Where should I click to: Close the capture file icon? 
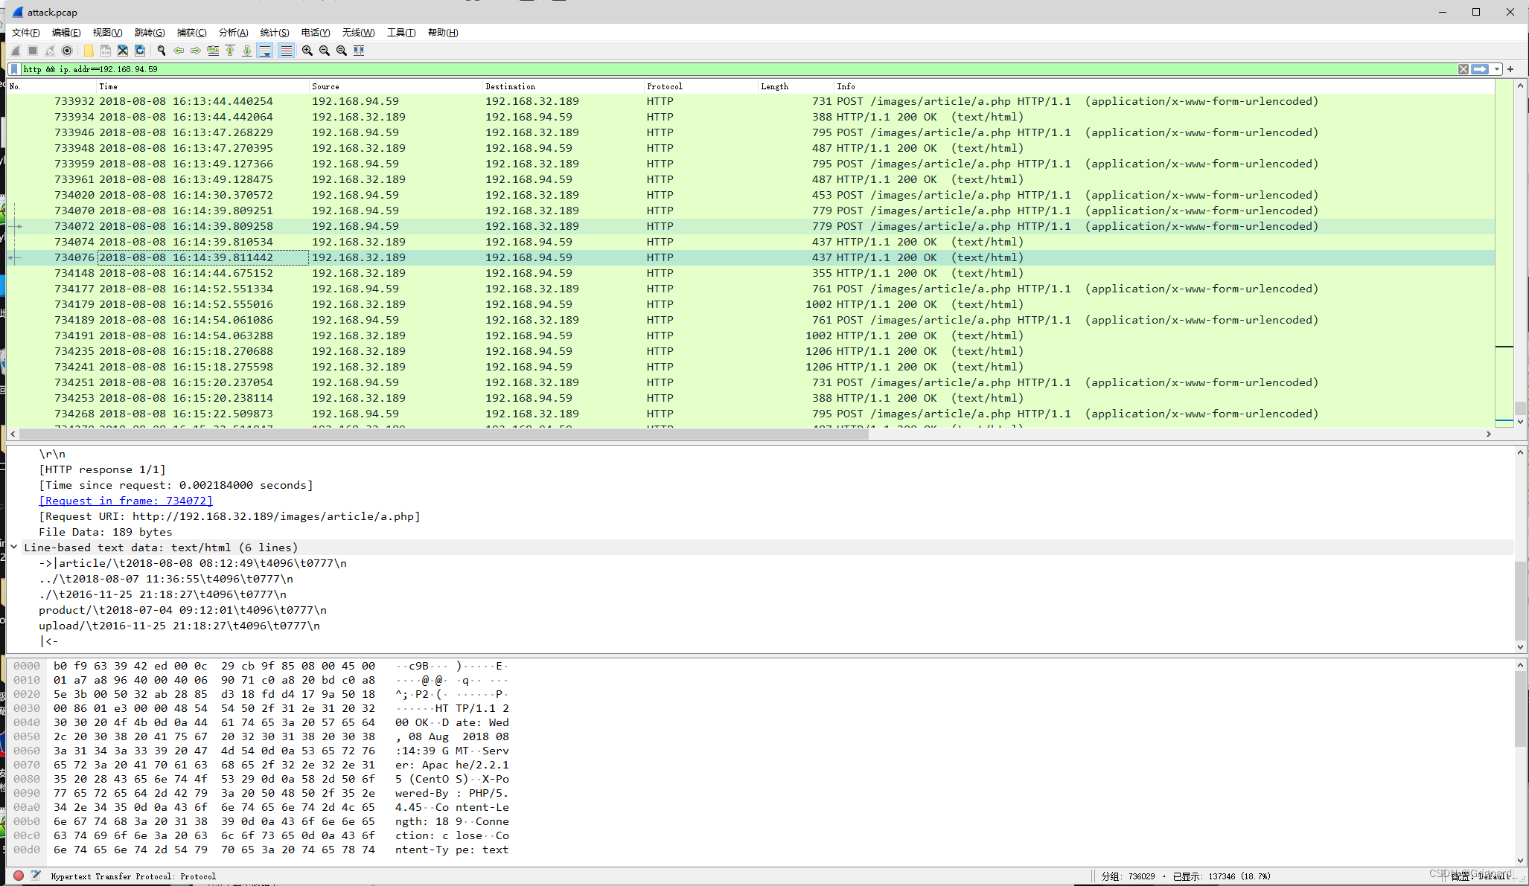123,51
